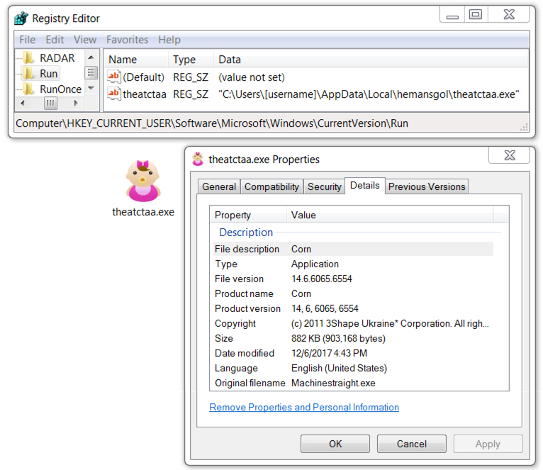This screenshot has width=543, height=470.
Task: Click the registry path in status bar
Action: click(x=212, y=123)
